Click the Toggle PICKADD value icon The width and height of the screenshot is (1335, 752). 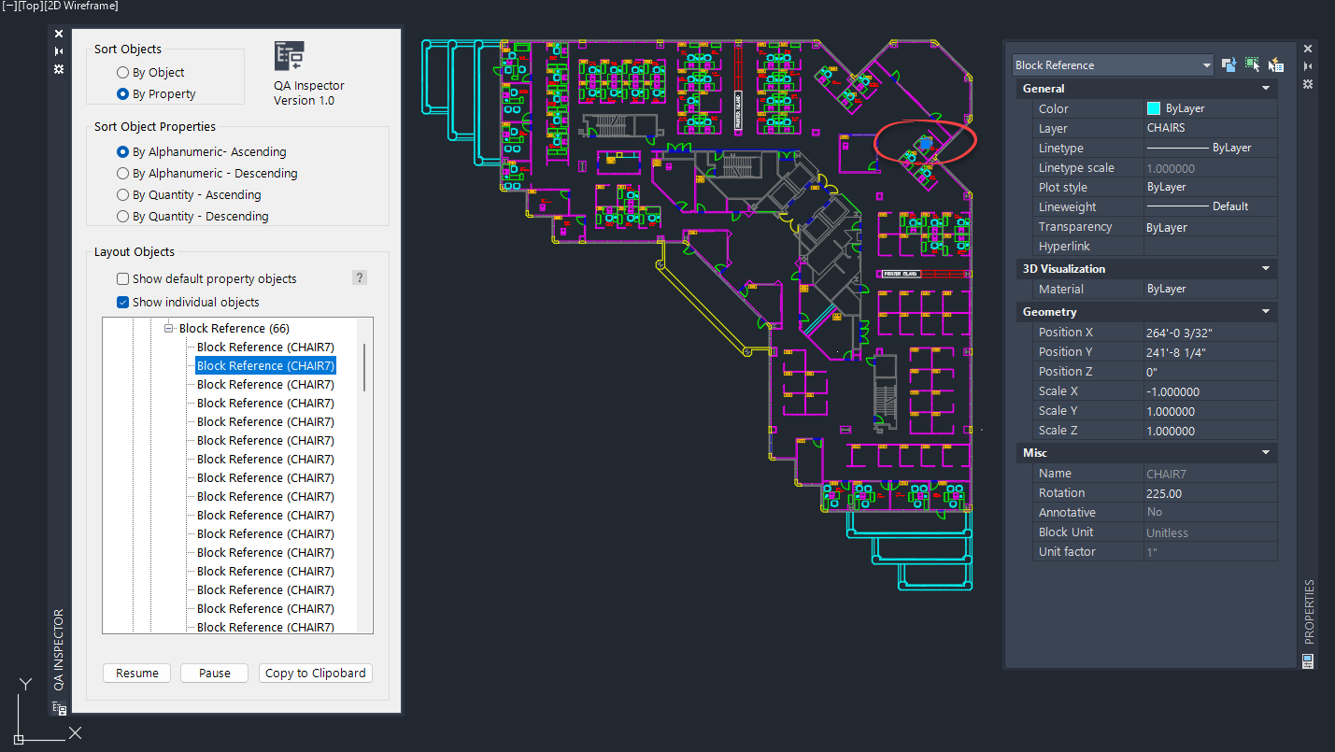click(1229, 64)
